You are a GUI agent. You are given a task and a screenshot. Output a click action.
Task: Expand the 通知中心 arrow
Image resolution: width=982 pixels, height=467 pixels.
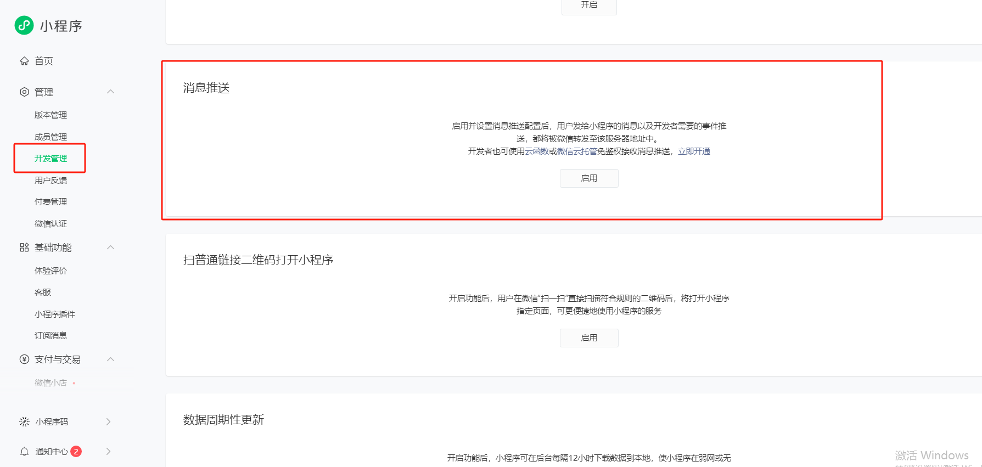[108, 451]
